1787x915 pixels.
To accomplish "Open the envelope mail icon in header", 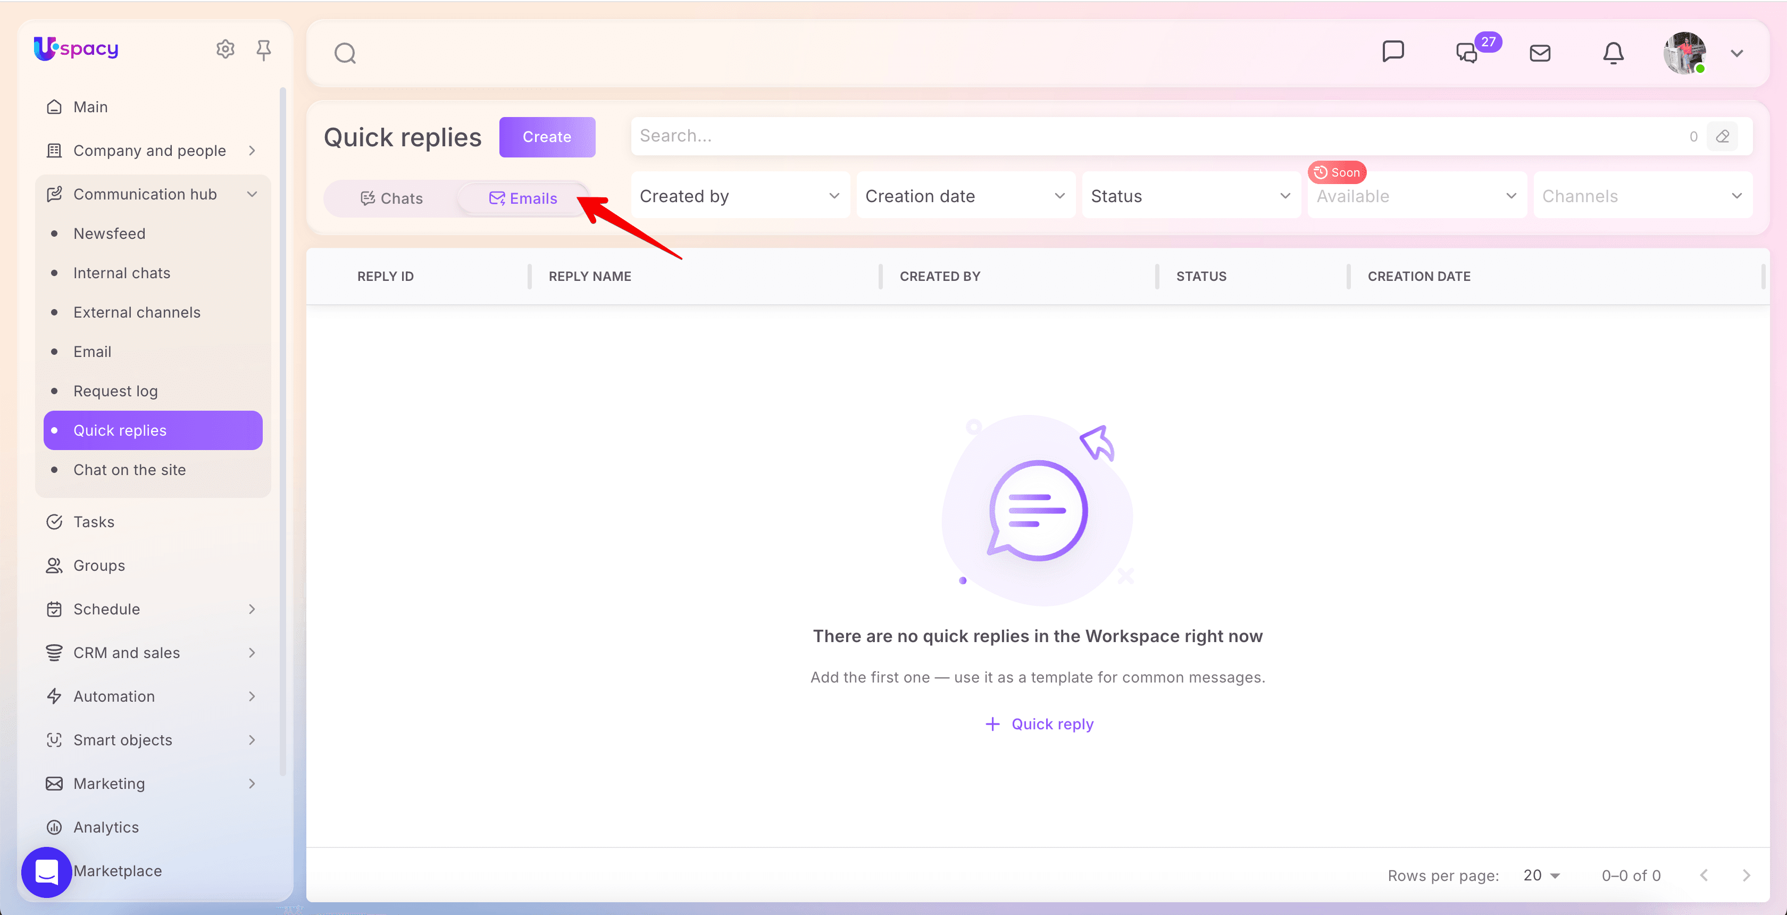I will pyautogui.click(x=1540, y=53).
